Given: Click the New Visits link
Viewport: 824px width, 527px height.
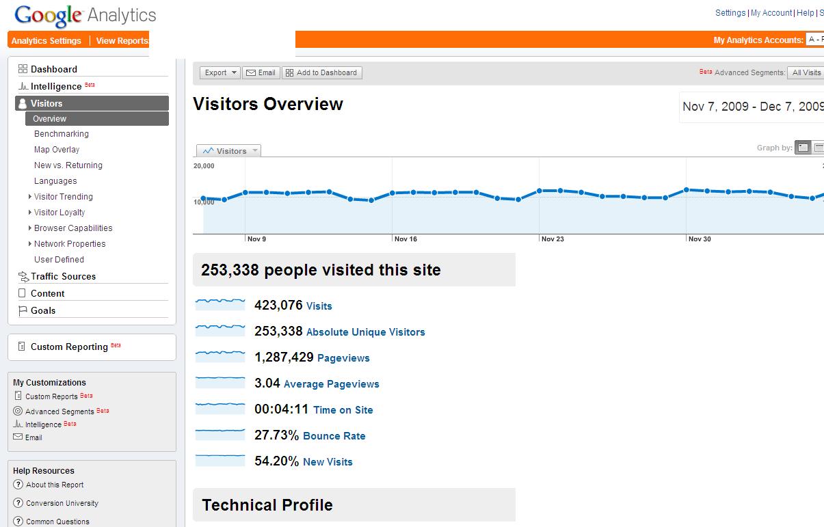Looking at the screenshot, I should coord(328,462).
